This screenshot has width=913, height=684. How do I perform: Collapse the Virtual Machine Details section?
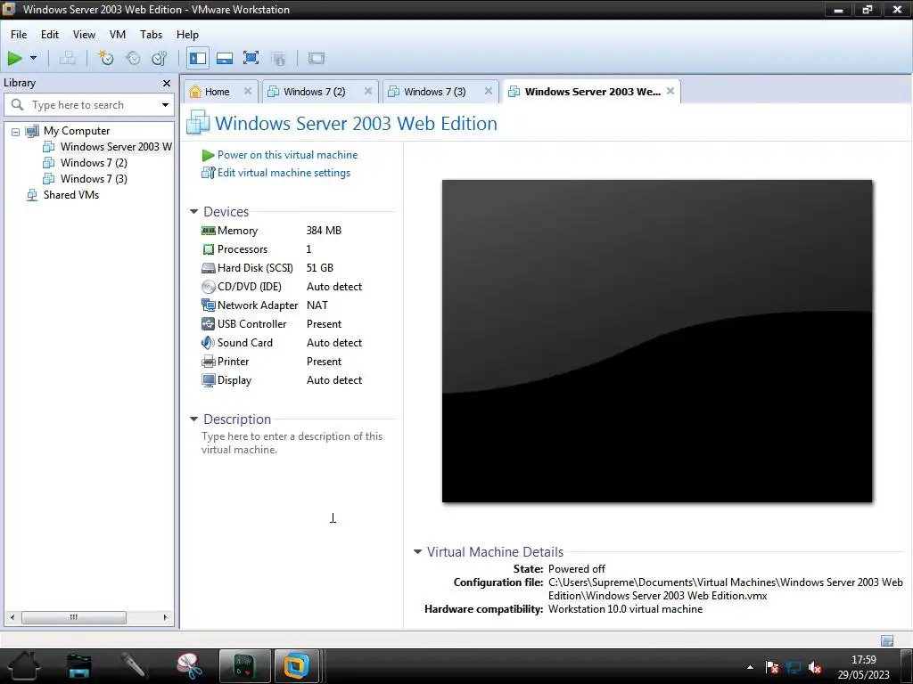(417, 551)
